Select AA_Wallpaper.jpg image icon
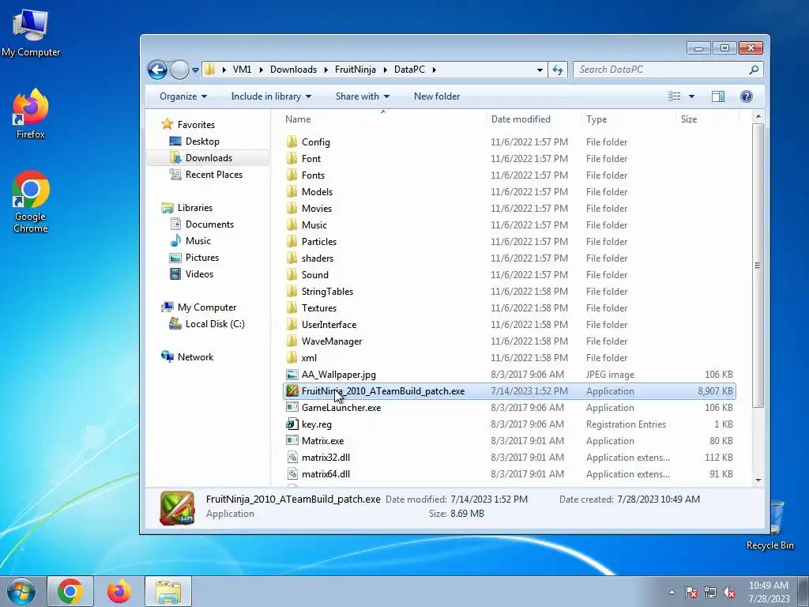Image resolution: width=809 pixels, height=607 pixels. (292, 375)
